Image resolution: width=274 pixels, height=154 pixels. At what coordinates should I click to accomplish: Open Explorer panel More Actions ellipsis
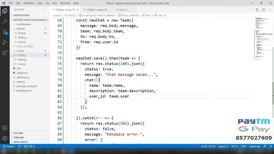point(45,9)
